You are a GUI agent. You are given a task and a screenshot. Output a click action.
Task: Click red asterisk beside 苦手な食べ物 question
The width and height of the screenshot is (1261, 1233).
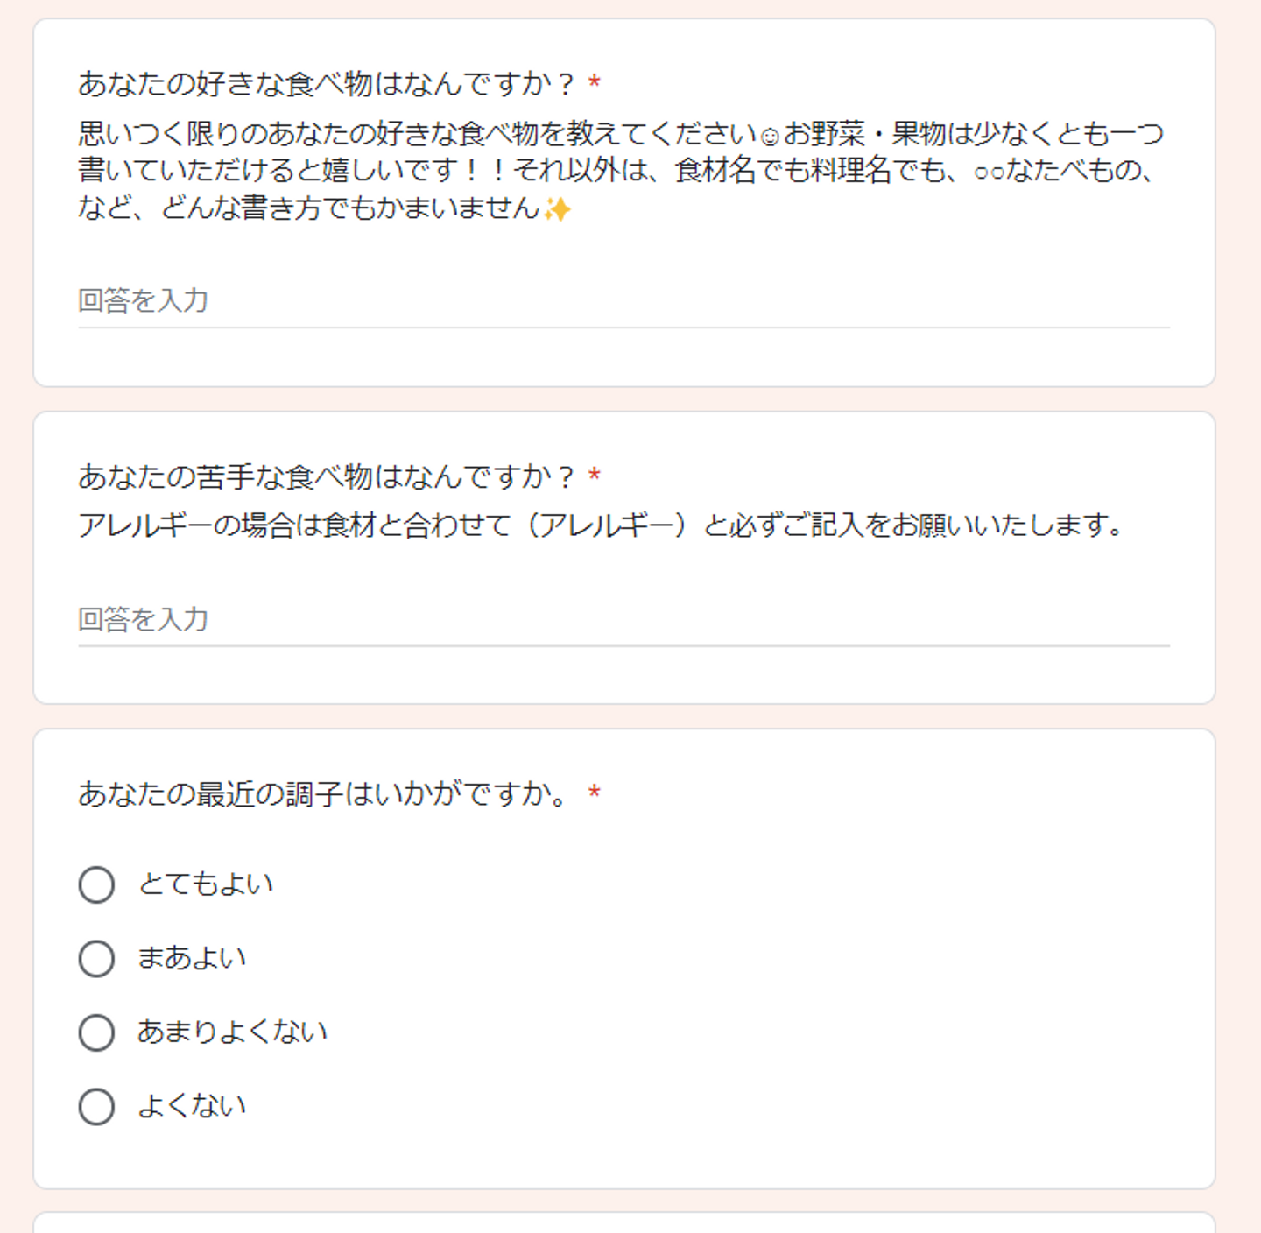pyautogui.click(x=595, y=476)
